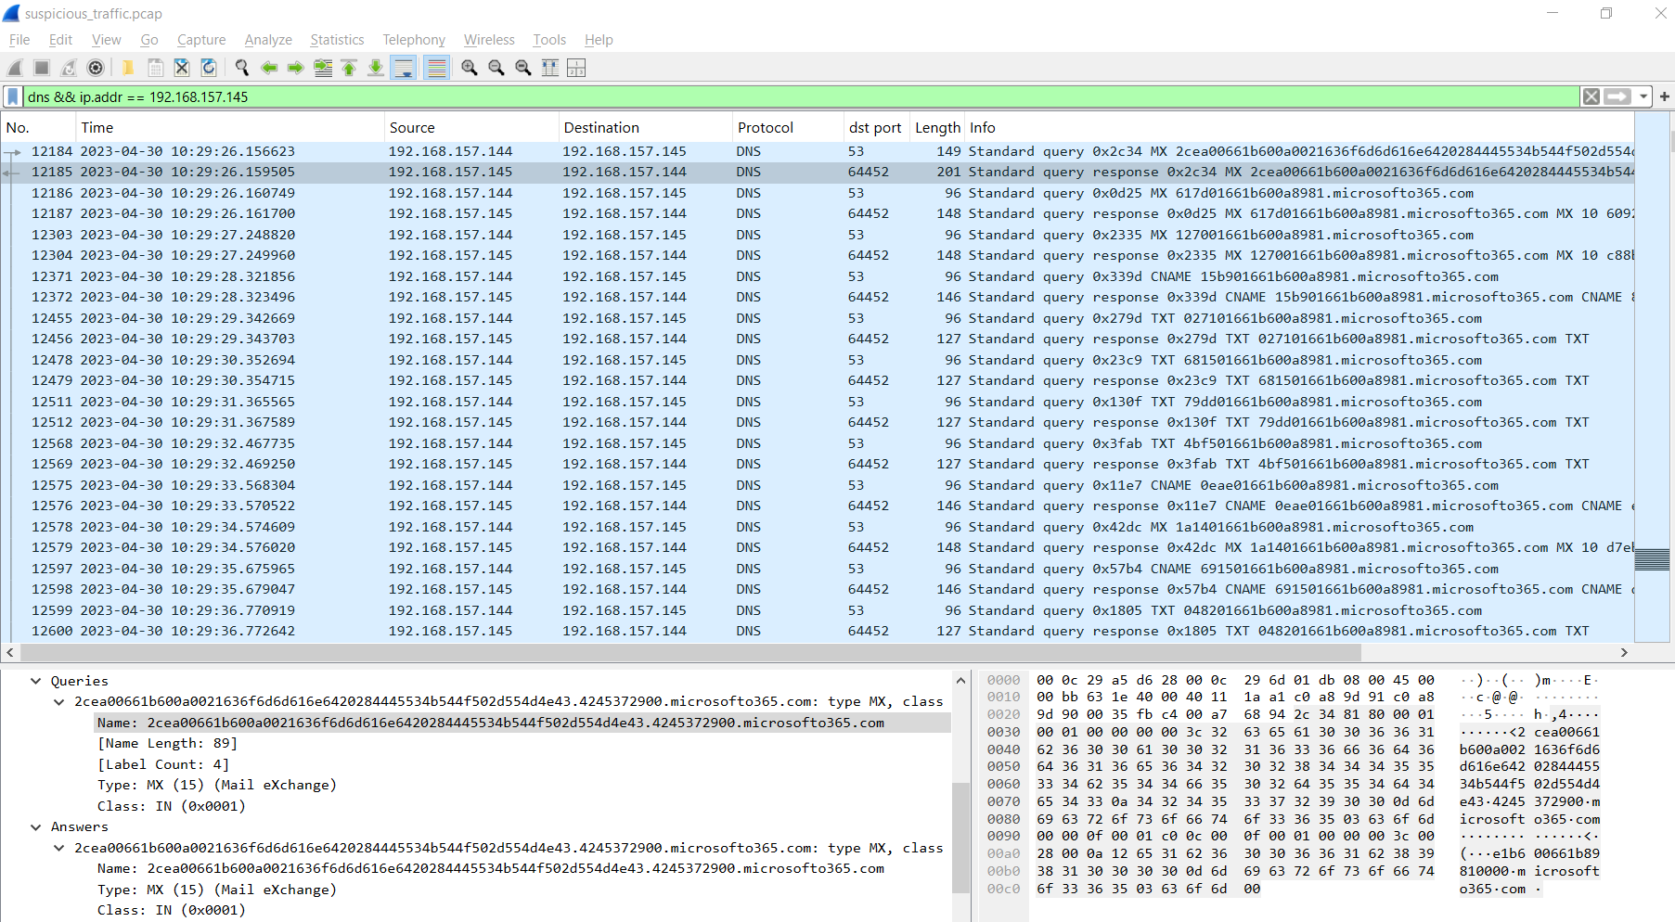Clear the display filter with X button
The height and width of the screenshot is (922, 1675).
click(x=1591, y=96)
